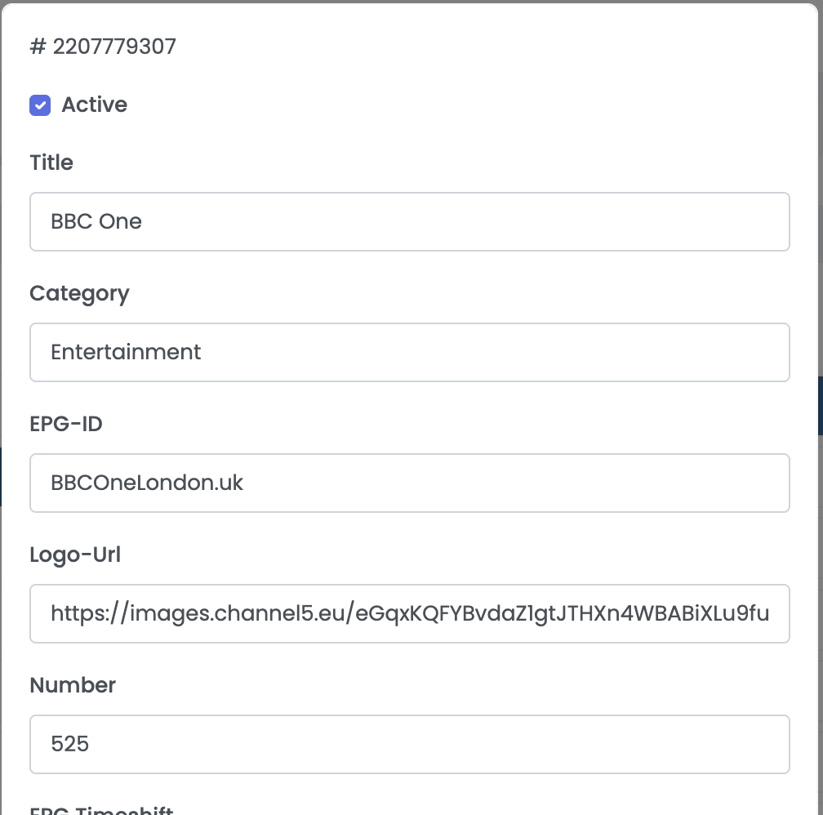Click the Category field label
The height and width of the screenshot is (815, 823).
[79, 293]
